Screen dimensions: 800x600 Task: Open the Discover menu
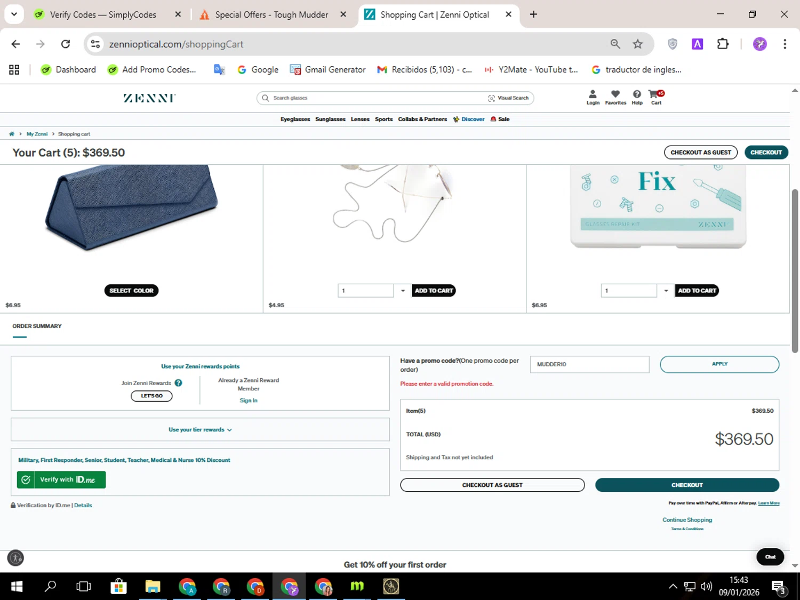(469, 119)
